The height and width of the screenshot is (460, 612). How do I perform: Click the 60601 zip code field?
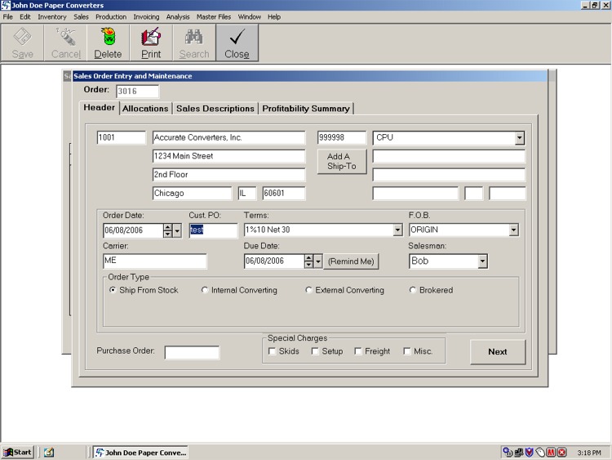tap(284, 194)
